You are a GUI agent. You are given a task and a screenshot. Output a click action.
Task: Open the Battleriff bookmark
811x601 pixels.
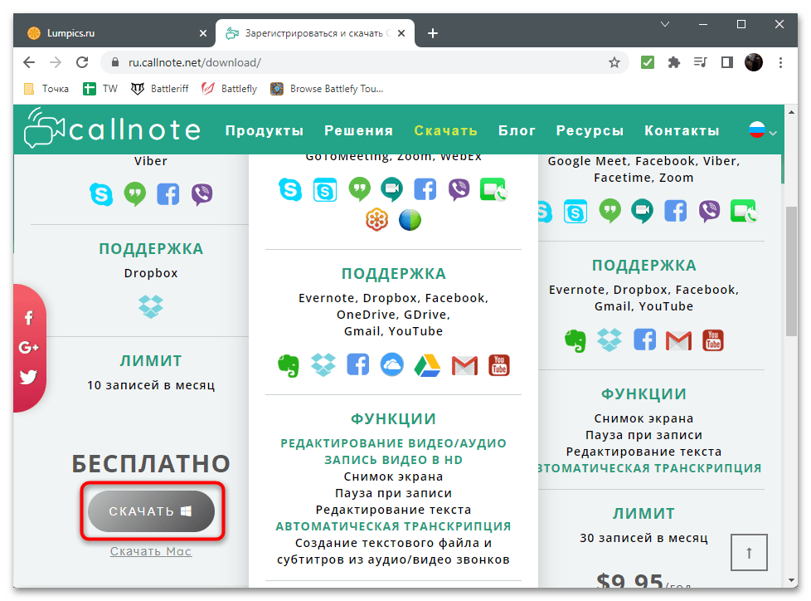(159, 89)
